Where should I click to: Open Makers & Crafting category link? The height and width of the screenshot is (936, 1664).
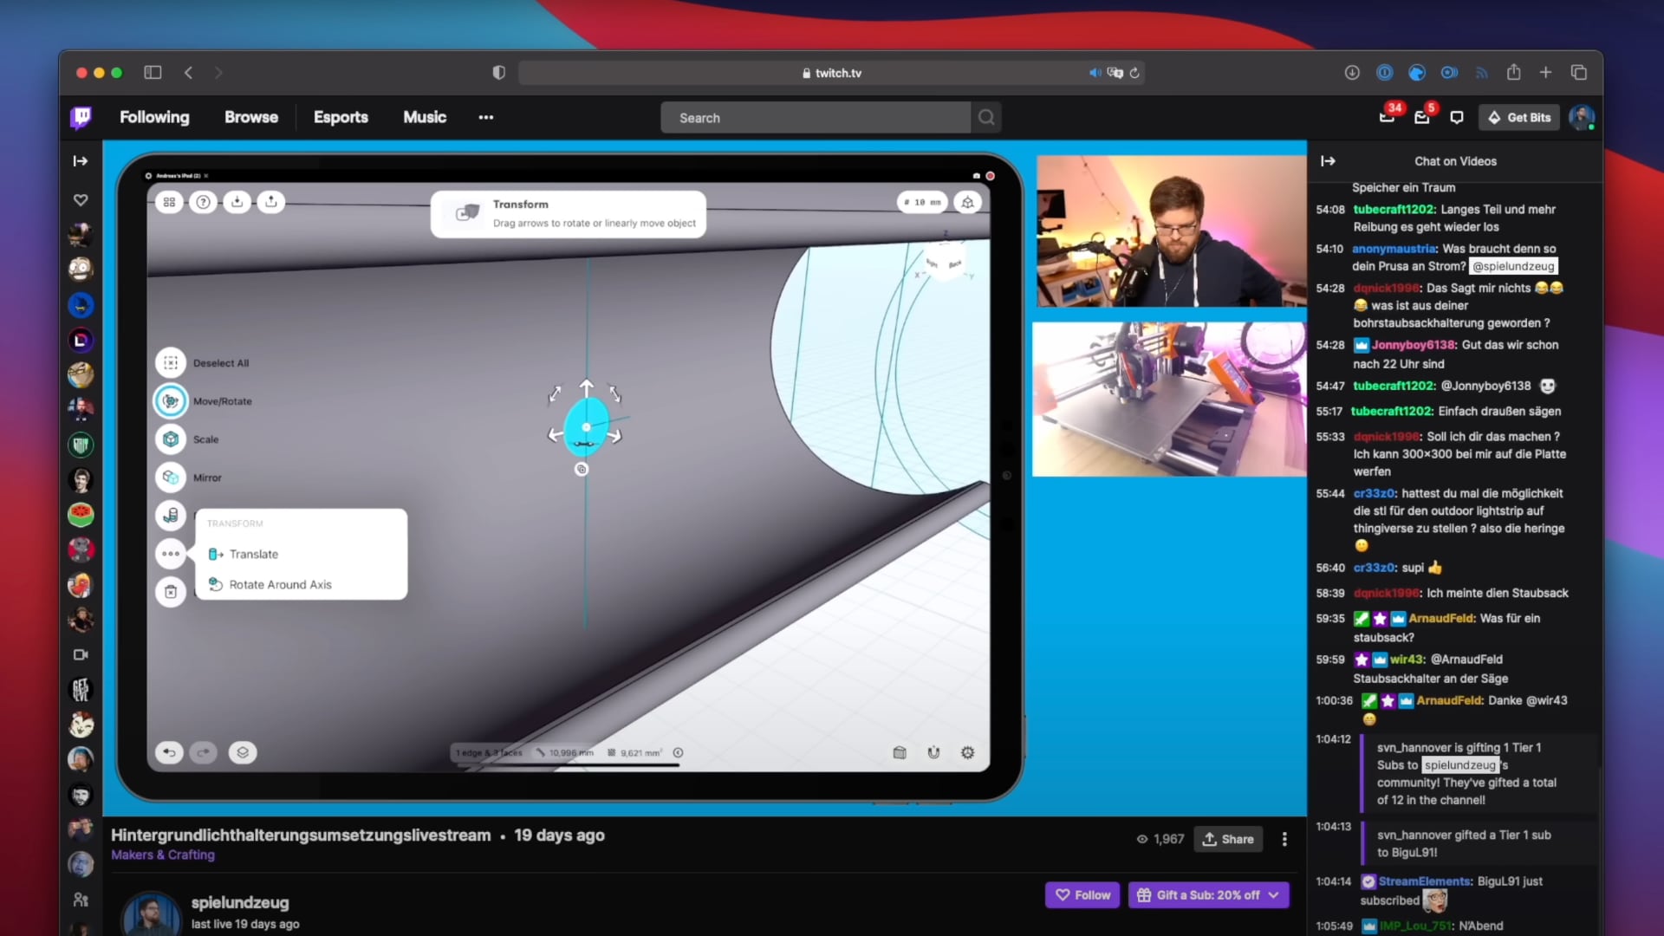pyautogui.click(x=163, y=855)
